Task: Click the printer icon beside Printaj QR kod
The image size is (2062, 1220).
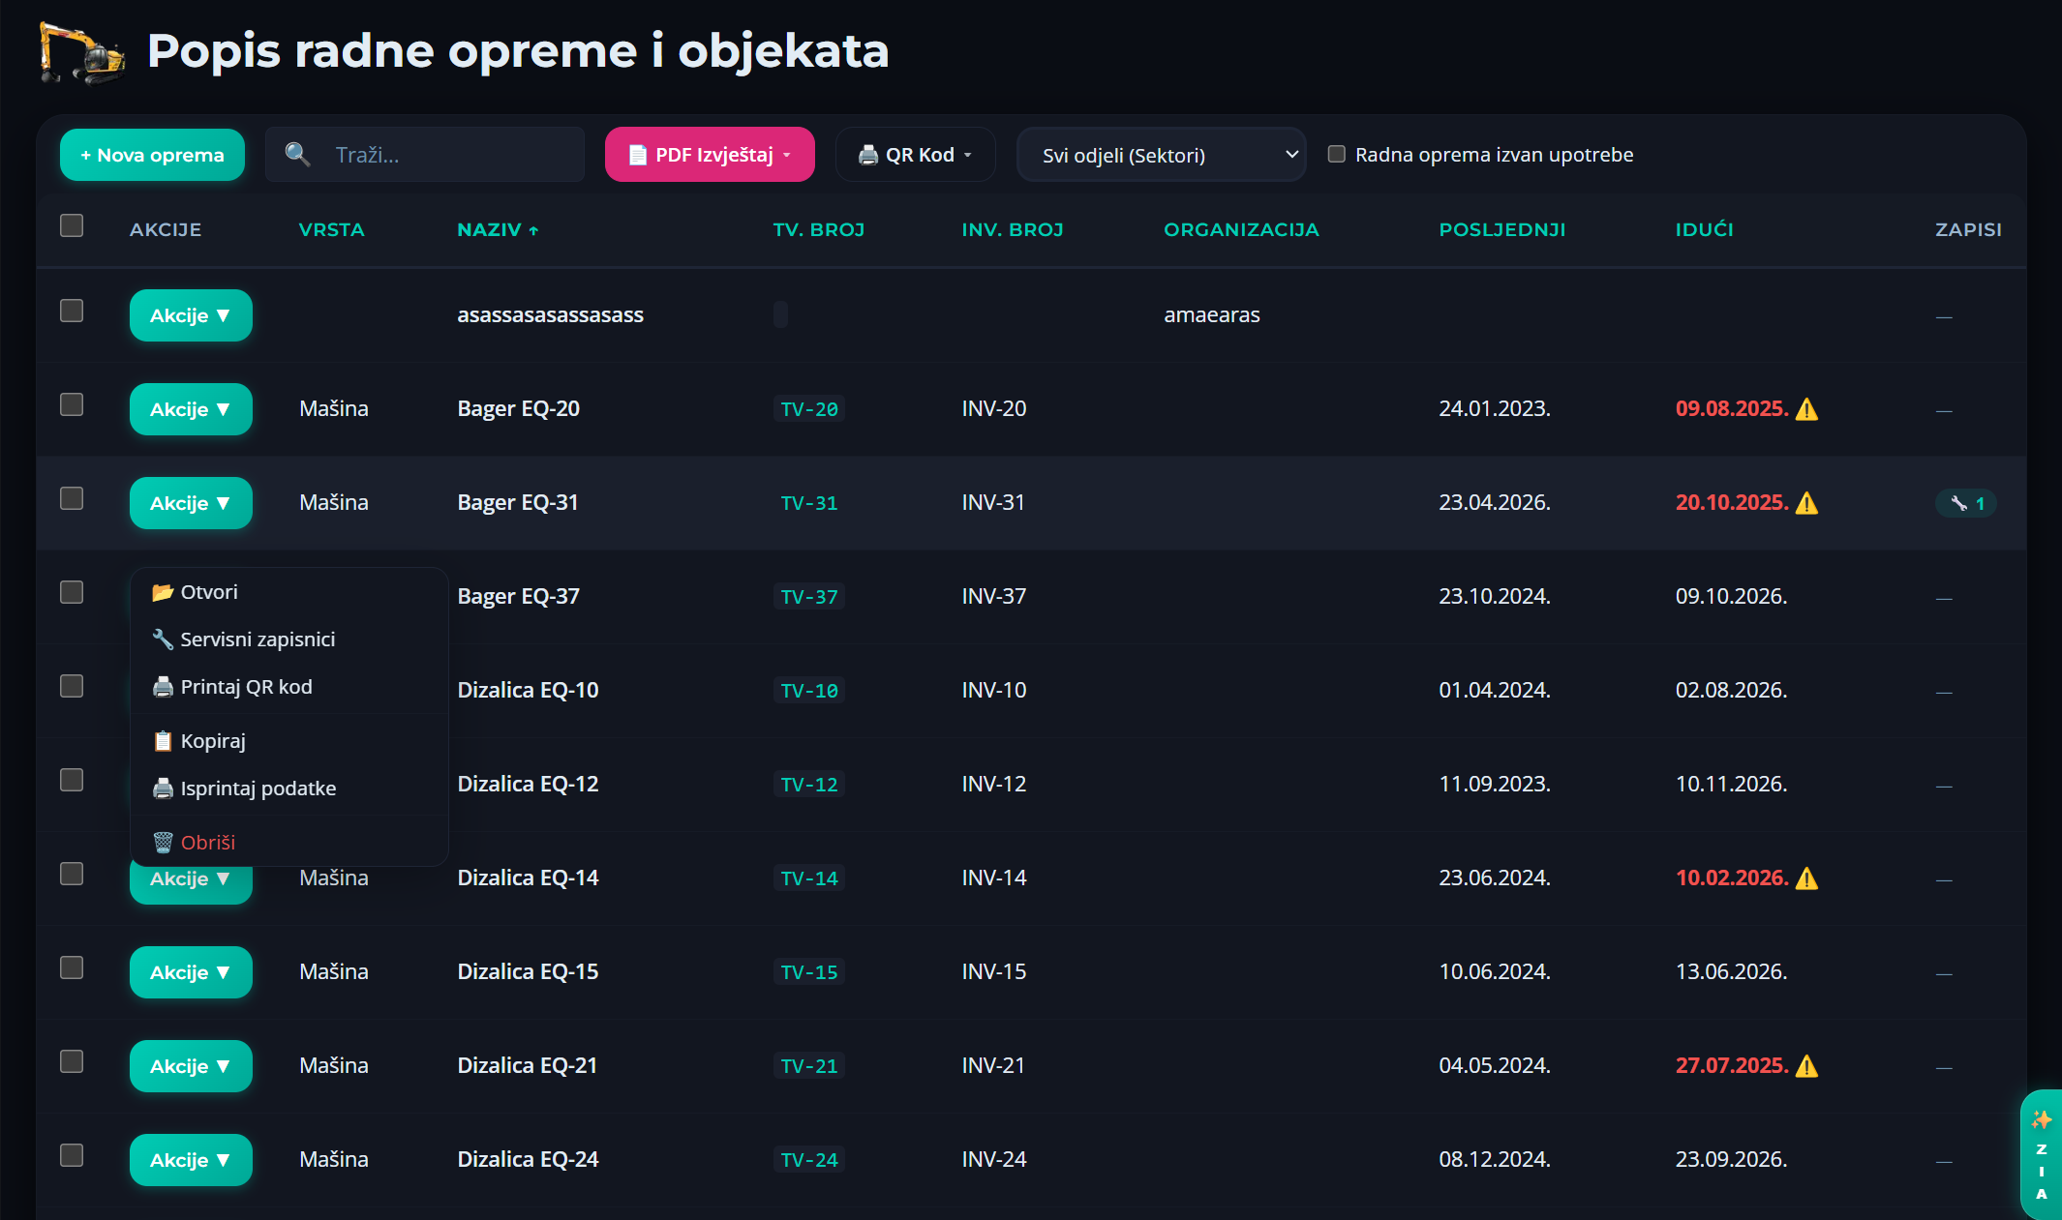Action: pos(163,687)
